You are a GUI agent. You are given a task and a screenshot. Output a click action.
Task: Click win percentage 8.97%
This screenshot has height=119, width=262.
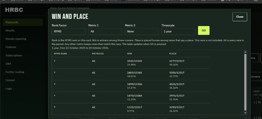[131, 111]
